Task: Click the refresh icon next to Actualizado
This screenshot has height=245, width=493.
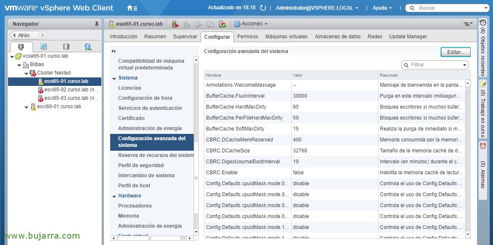Action: pos(263,8)
